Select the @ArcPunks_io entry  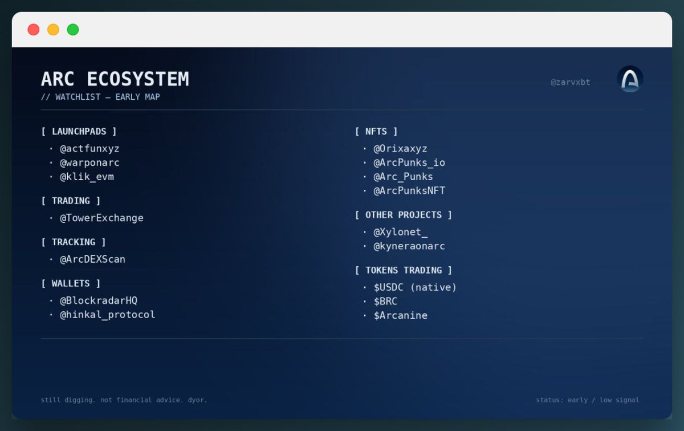point(409,162)
